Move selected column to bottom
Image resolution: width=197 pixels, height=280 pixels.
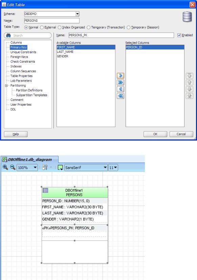pos(189,96)
